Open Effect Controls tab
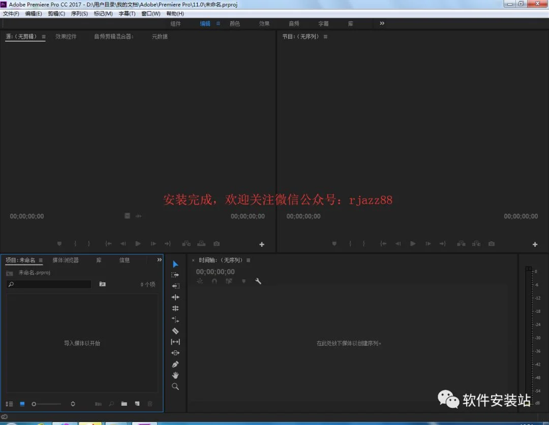549x425 pixels. coord(66,37)
